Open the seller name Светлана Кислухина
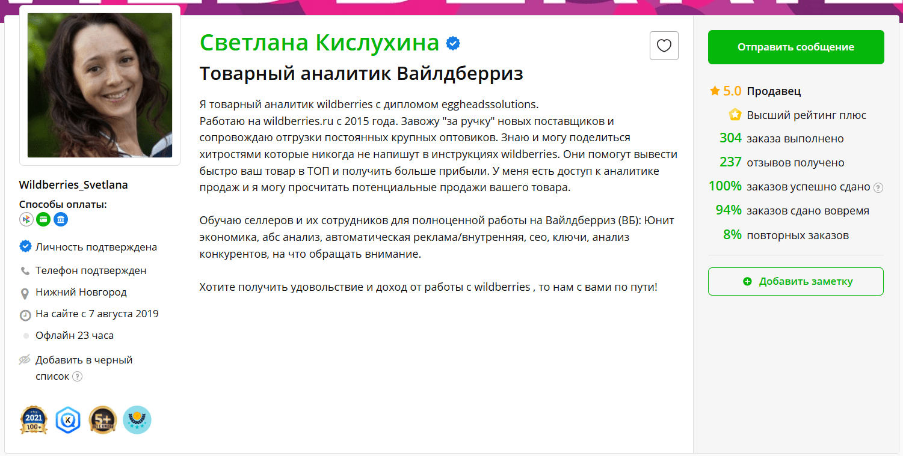Viewport: 903px width, 456px height. click(x=319, y=43)
